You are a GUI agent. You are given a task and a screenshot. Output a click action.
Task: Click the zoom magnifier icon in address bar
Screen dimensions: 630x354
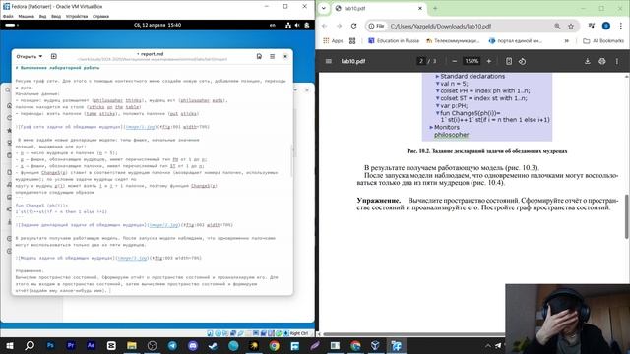[557, 26]
